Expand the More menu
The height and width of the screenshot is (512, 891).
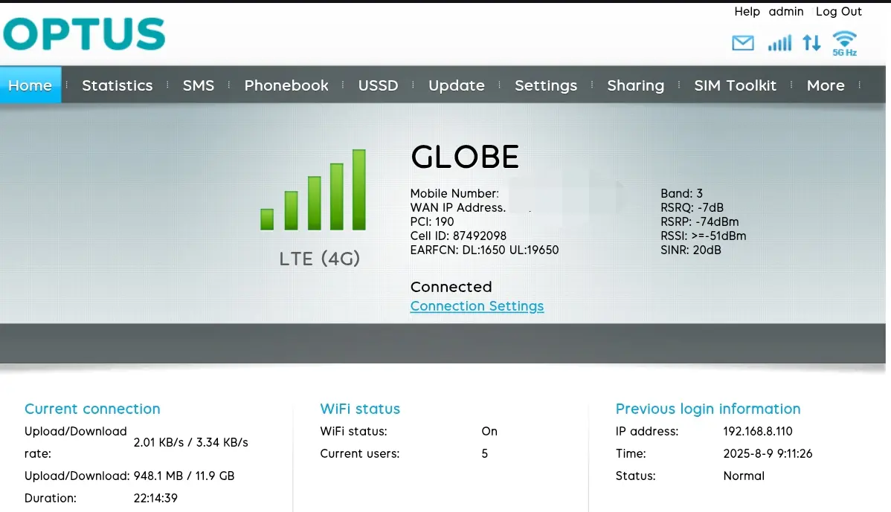826,85
